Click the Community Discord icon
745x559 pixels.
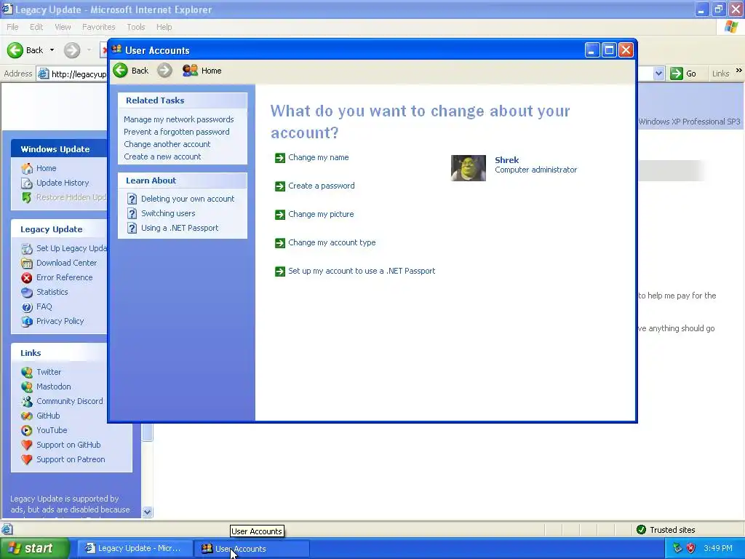27,401
